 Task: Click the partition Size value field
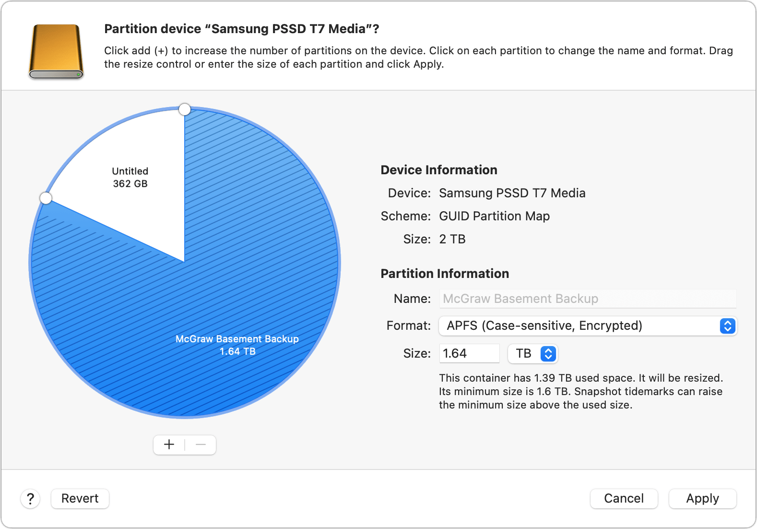point(469,353)
